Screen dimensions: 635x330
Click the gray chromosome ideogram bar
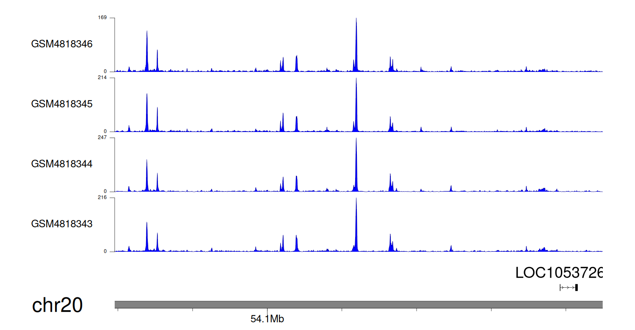[x=358, y=305]
